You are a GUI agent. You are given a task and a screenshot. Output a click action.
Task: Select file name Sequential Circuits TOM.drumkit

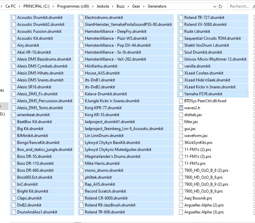[212, 38]
